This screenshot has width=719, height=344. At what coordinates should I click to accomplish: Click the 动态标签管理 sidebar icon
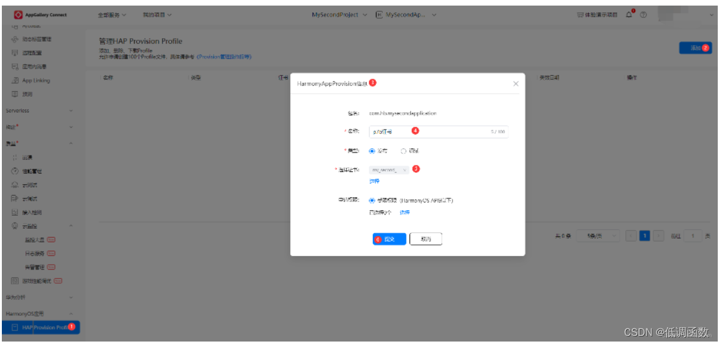(x=14, y=40)
